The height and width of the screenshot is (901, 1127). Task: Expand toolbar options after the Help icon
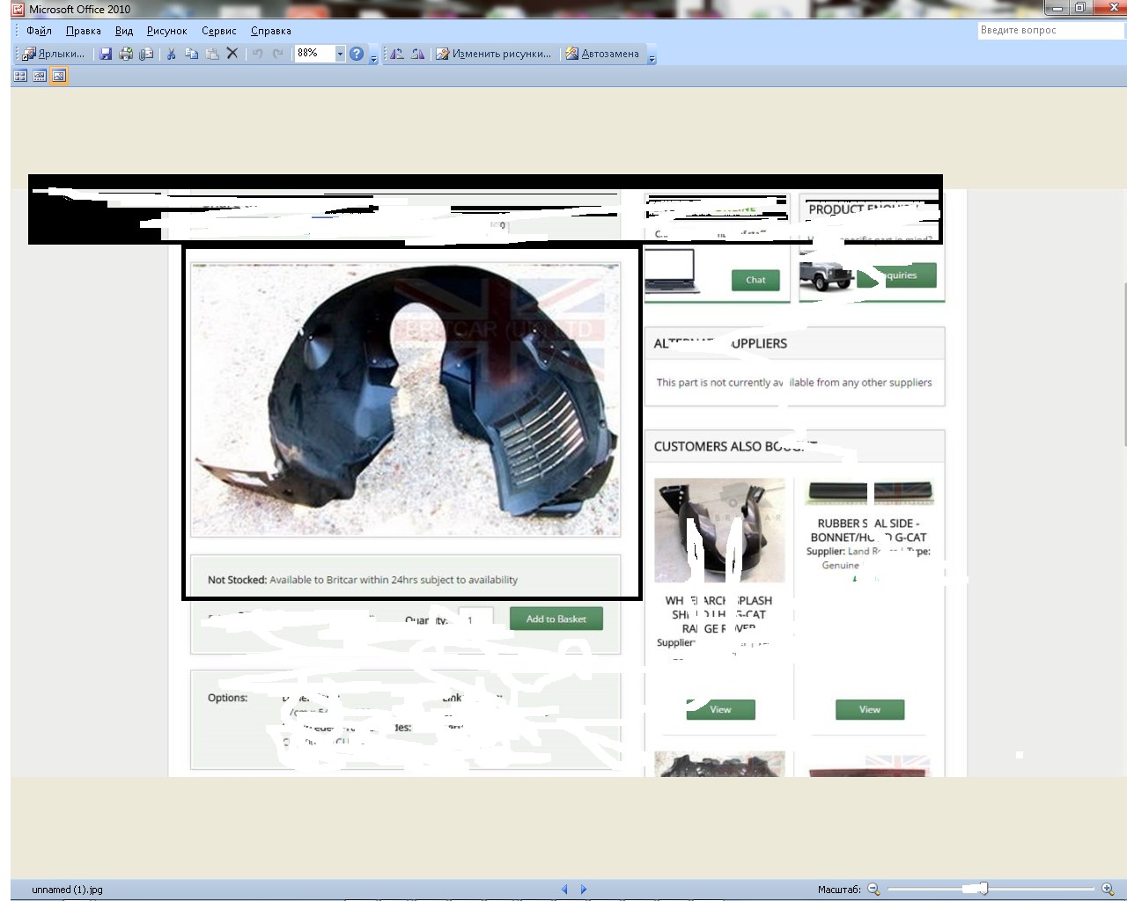click(373, 58)
